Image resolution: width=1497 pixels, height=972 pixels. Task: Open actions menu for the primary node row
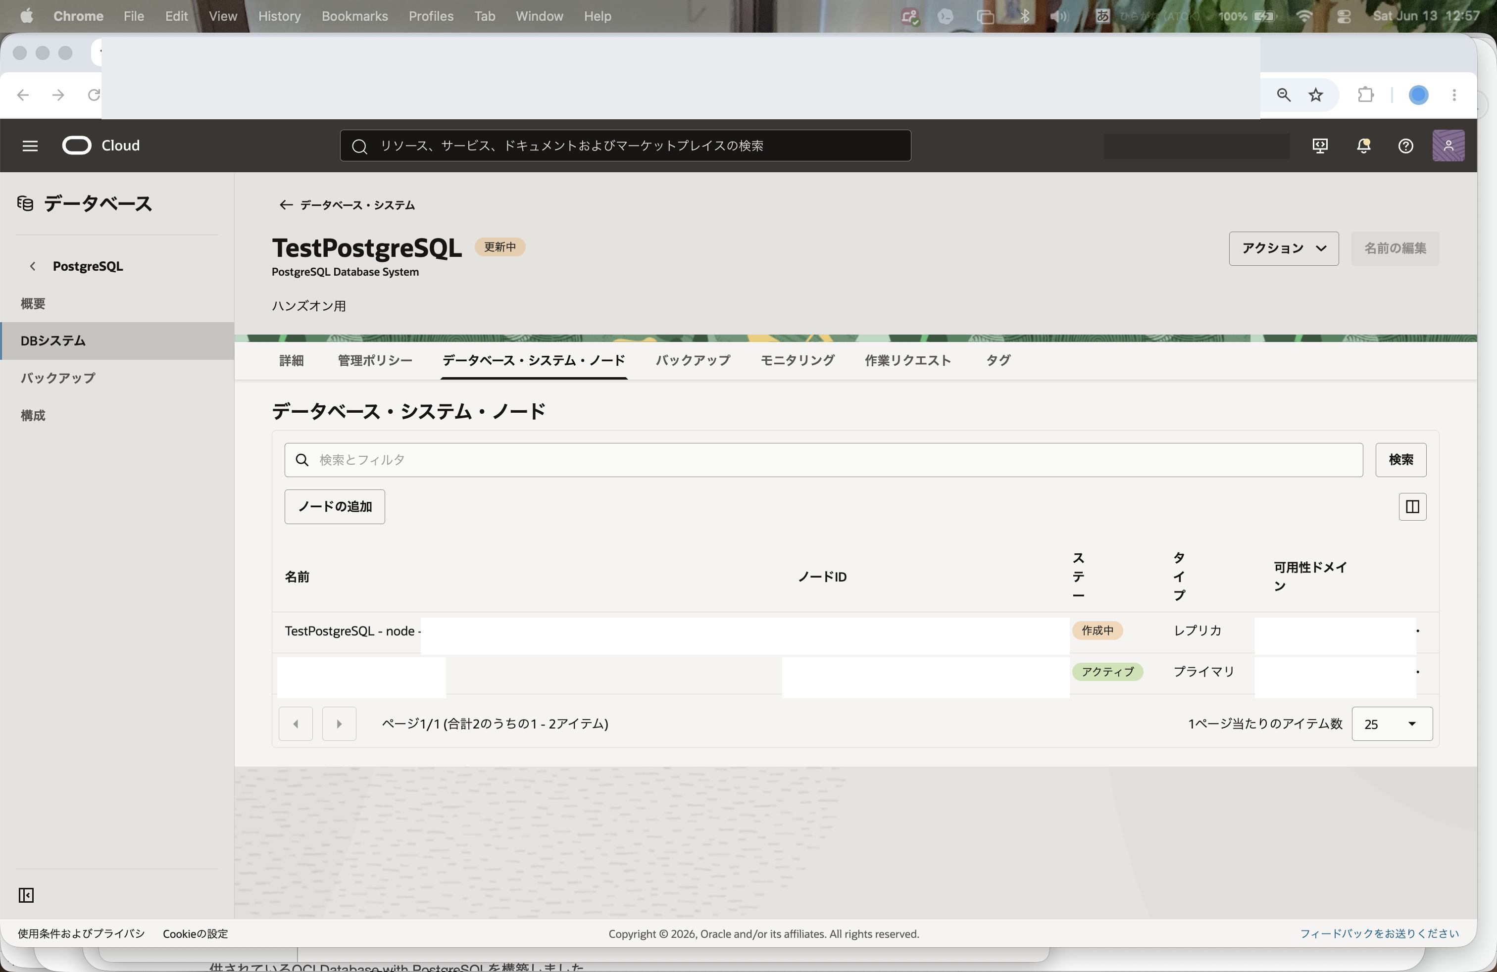(1418, 672)
